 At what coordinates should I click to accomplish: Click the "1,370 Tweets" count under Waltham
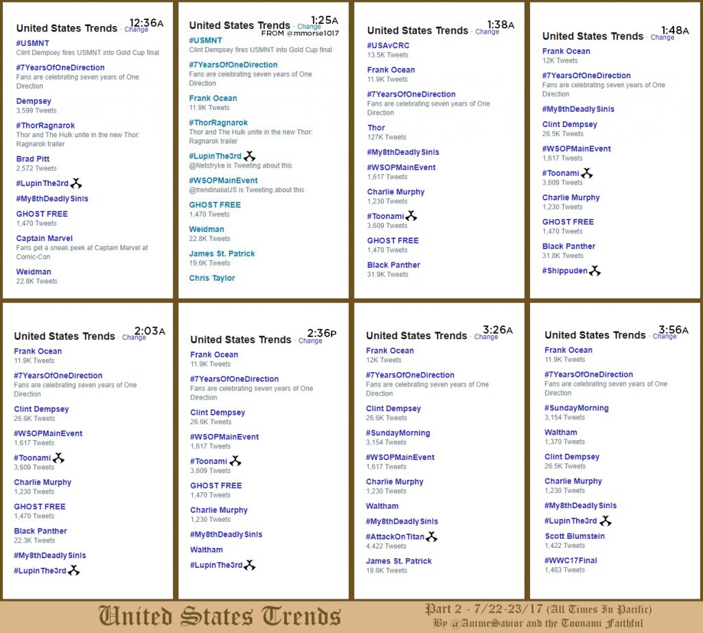click(565, 442)
